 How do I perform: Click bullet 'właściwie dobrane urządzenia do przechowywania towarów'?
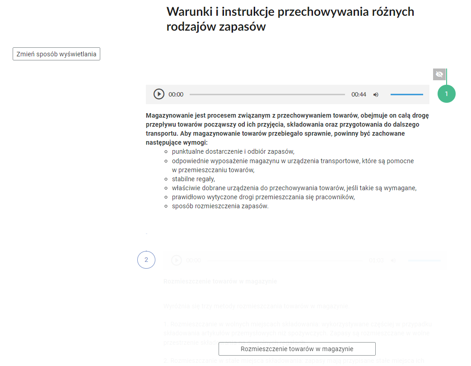coord(294,188)
